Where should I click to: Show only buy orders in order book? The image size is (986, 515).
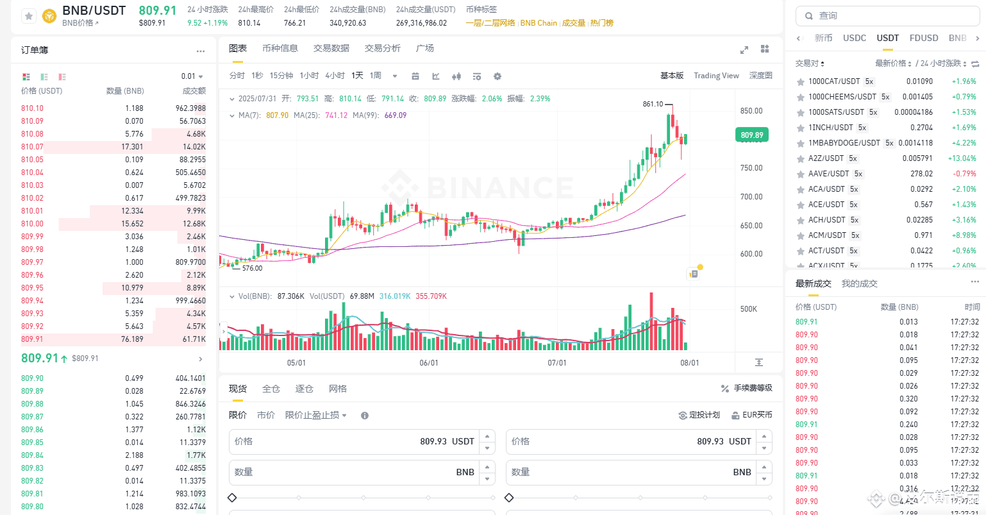point(44,76)
